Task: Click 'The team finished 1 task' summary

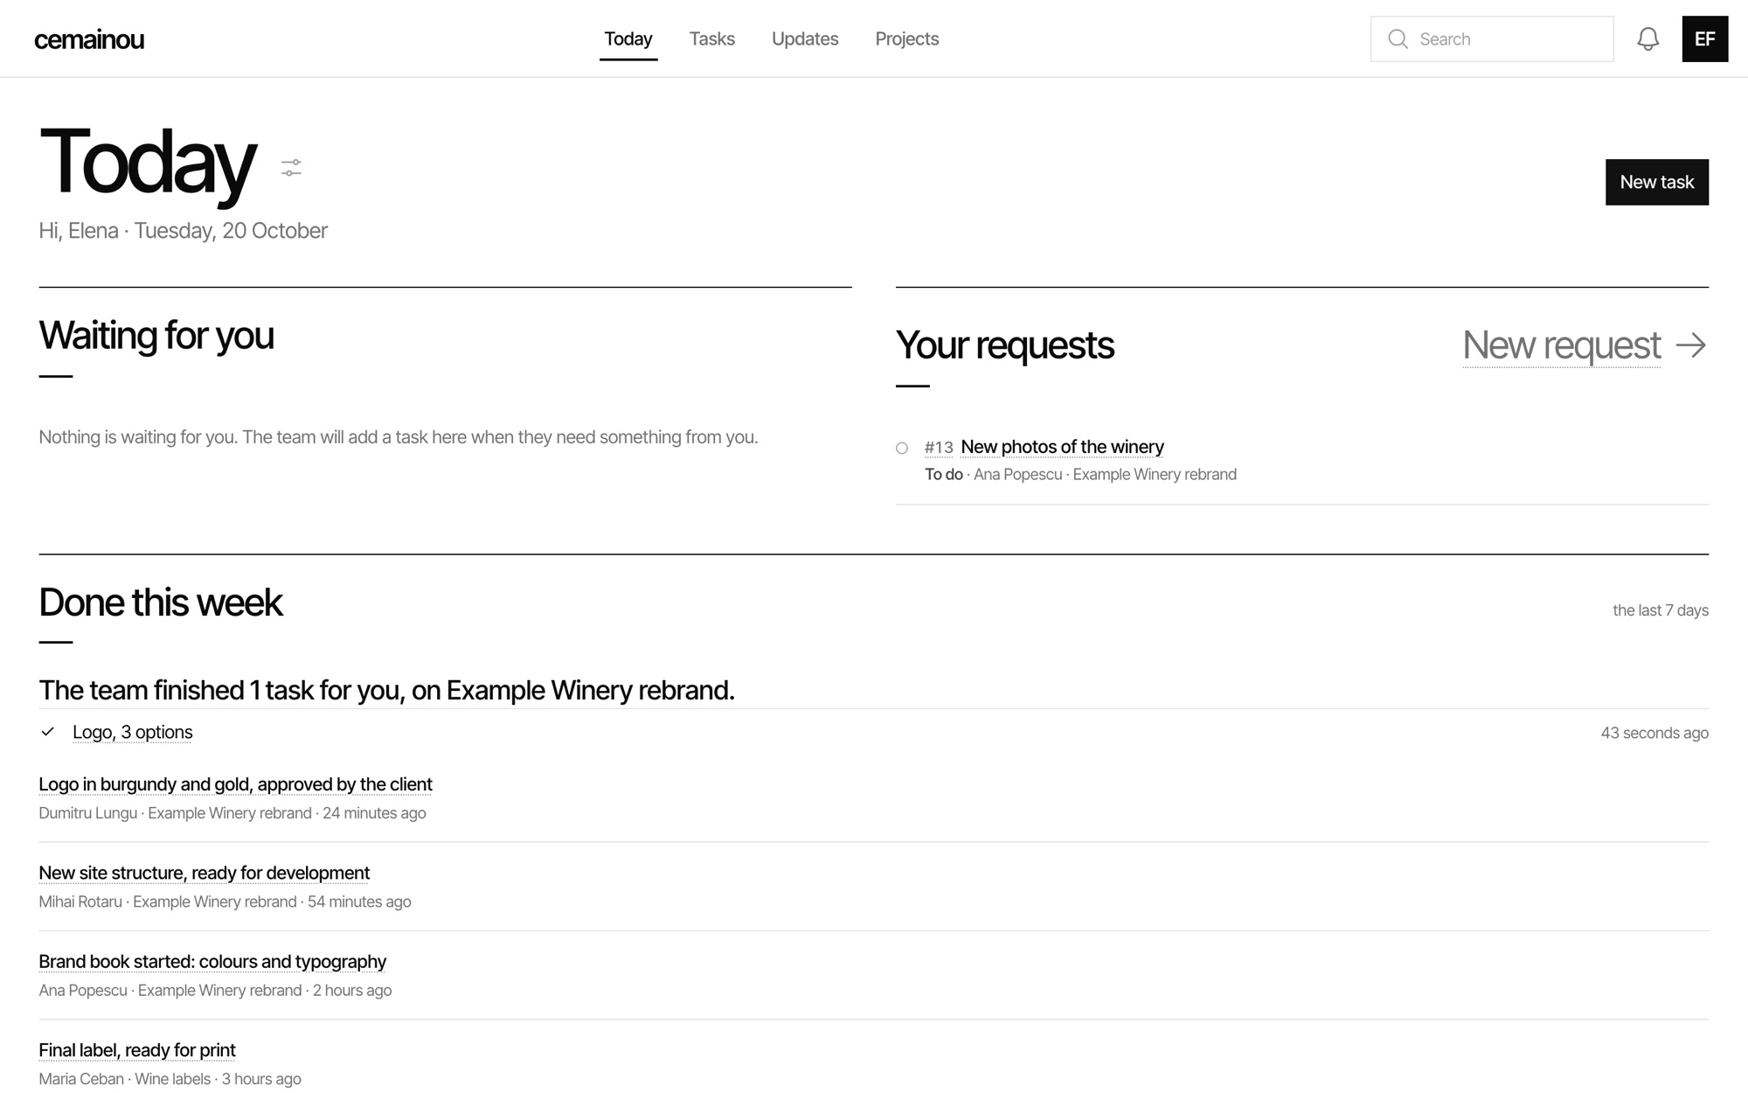Action: click(386, 690)
